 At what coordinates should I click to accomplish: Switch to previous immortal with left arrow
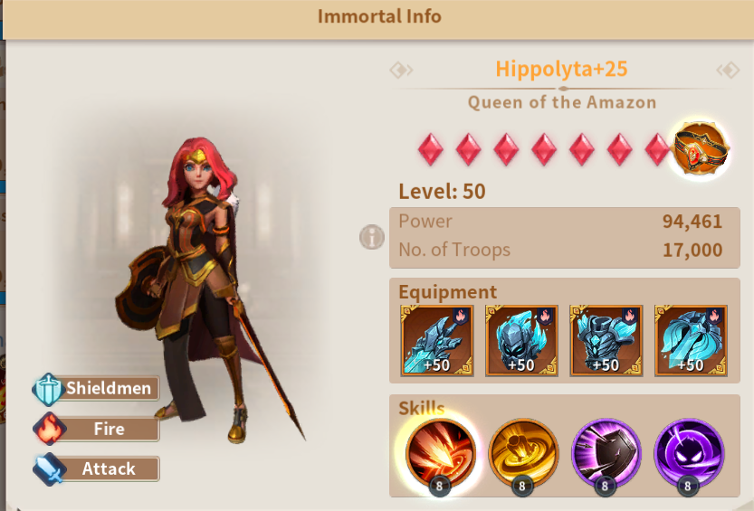(x=401, y=71)
